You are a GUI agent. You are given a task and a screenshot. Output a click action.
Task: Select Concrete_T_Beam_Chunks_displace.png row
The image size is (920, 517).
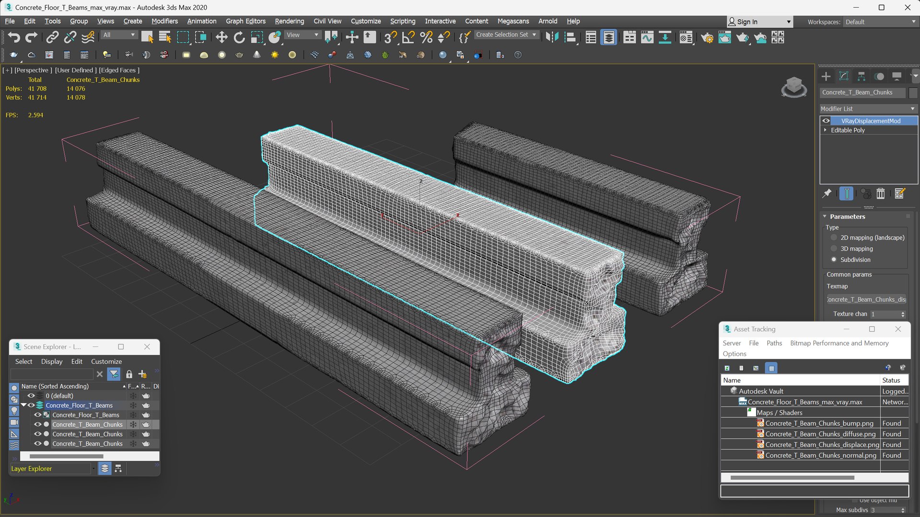click(815, 445)
